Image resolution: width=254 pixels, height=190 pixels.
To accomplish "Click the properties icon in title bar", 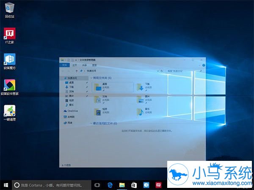I will (x=68, y=60).
